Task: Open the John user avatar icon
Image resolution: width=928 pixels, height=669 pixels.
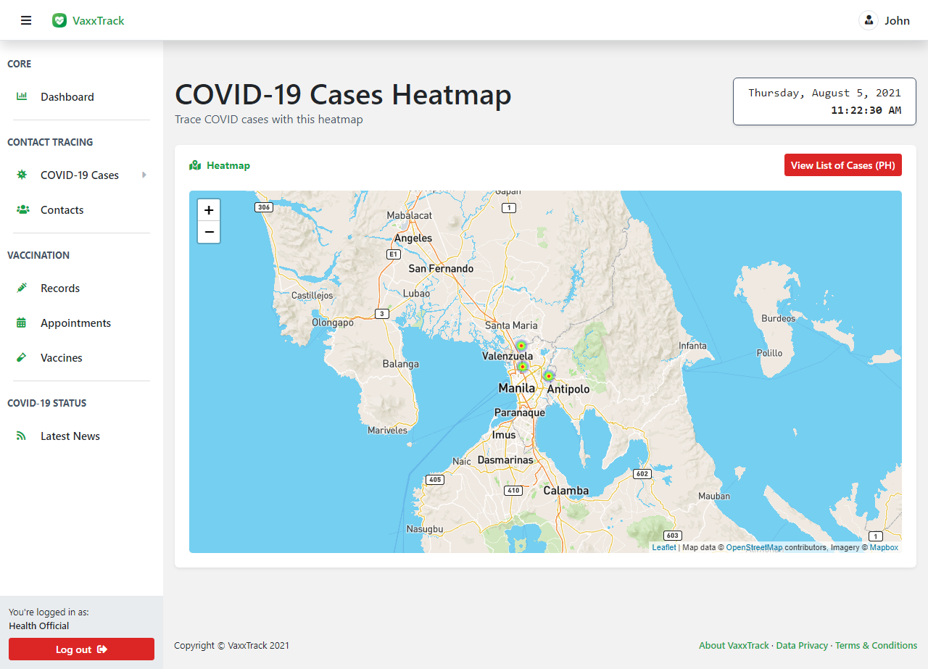Action: (869, 20)
